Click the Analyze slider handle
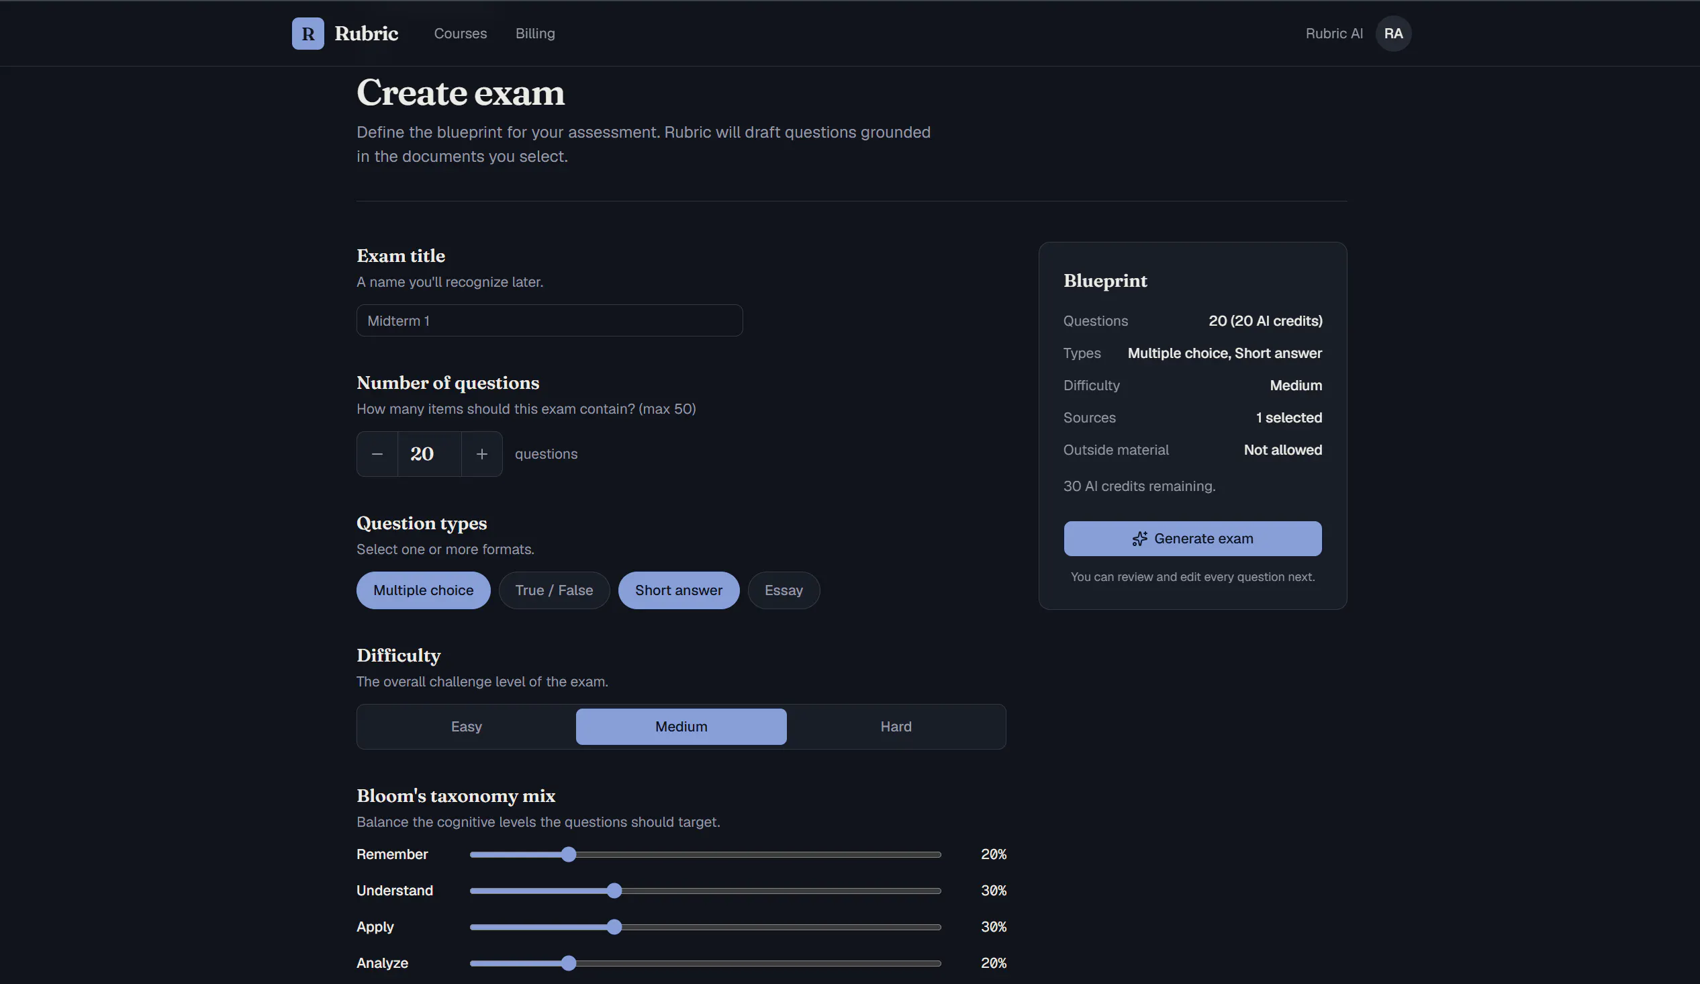1700x984 pixels. pos(569,963)
